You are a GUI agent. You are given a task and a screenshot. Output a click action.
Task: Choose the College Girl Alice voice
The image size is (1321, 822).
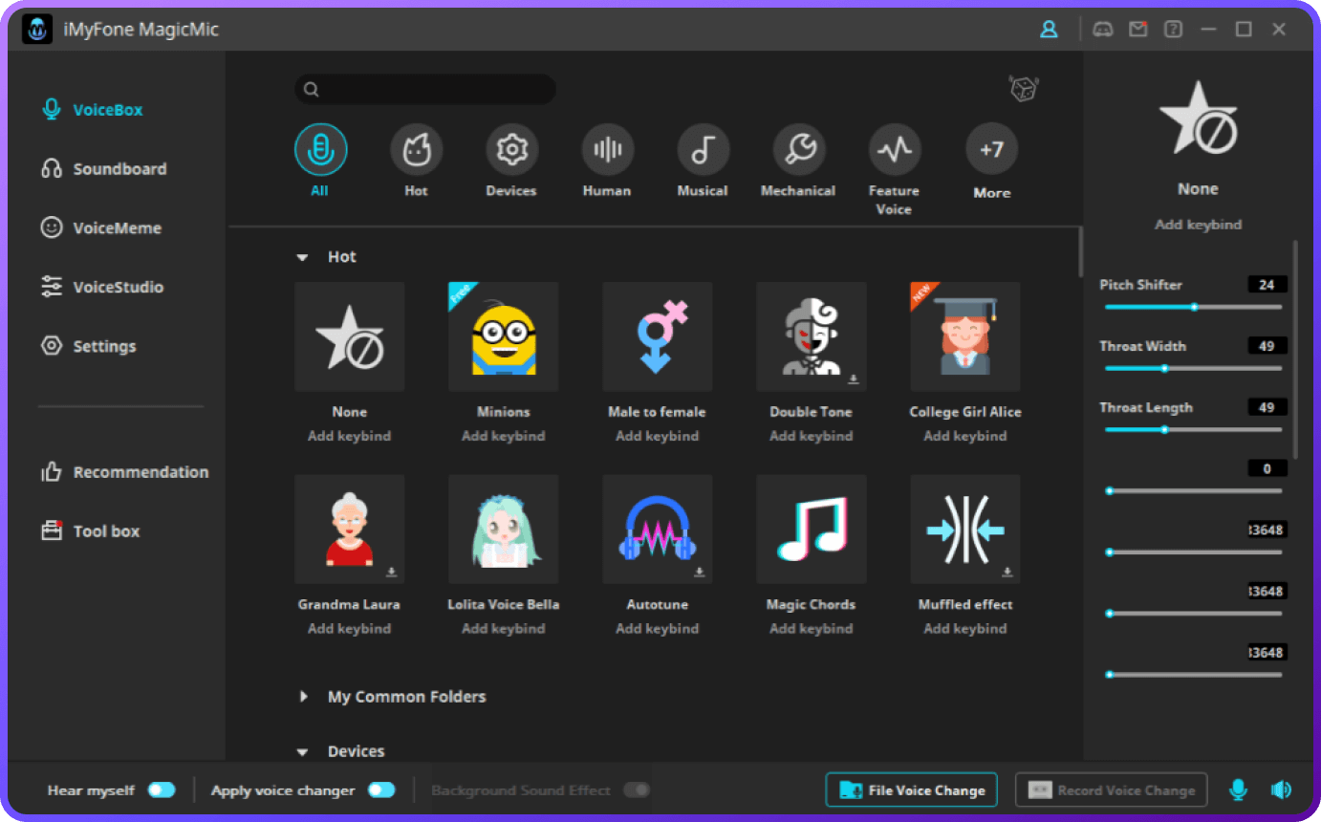point(965,336)
